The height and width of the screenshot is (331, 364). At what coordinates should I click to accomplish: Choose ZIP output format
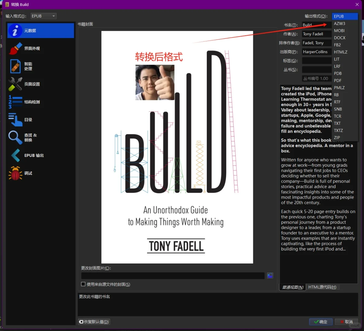[x=345, y=138]
